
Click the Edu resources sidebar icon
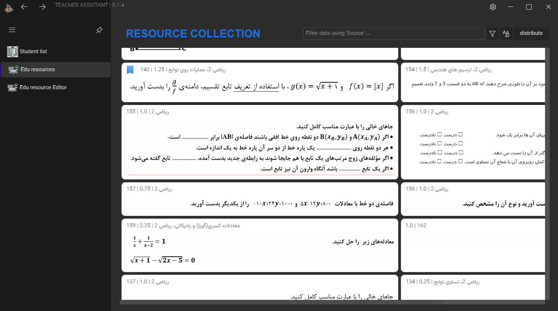(x=13, y=70)
